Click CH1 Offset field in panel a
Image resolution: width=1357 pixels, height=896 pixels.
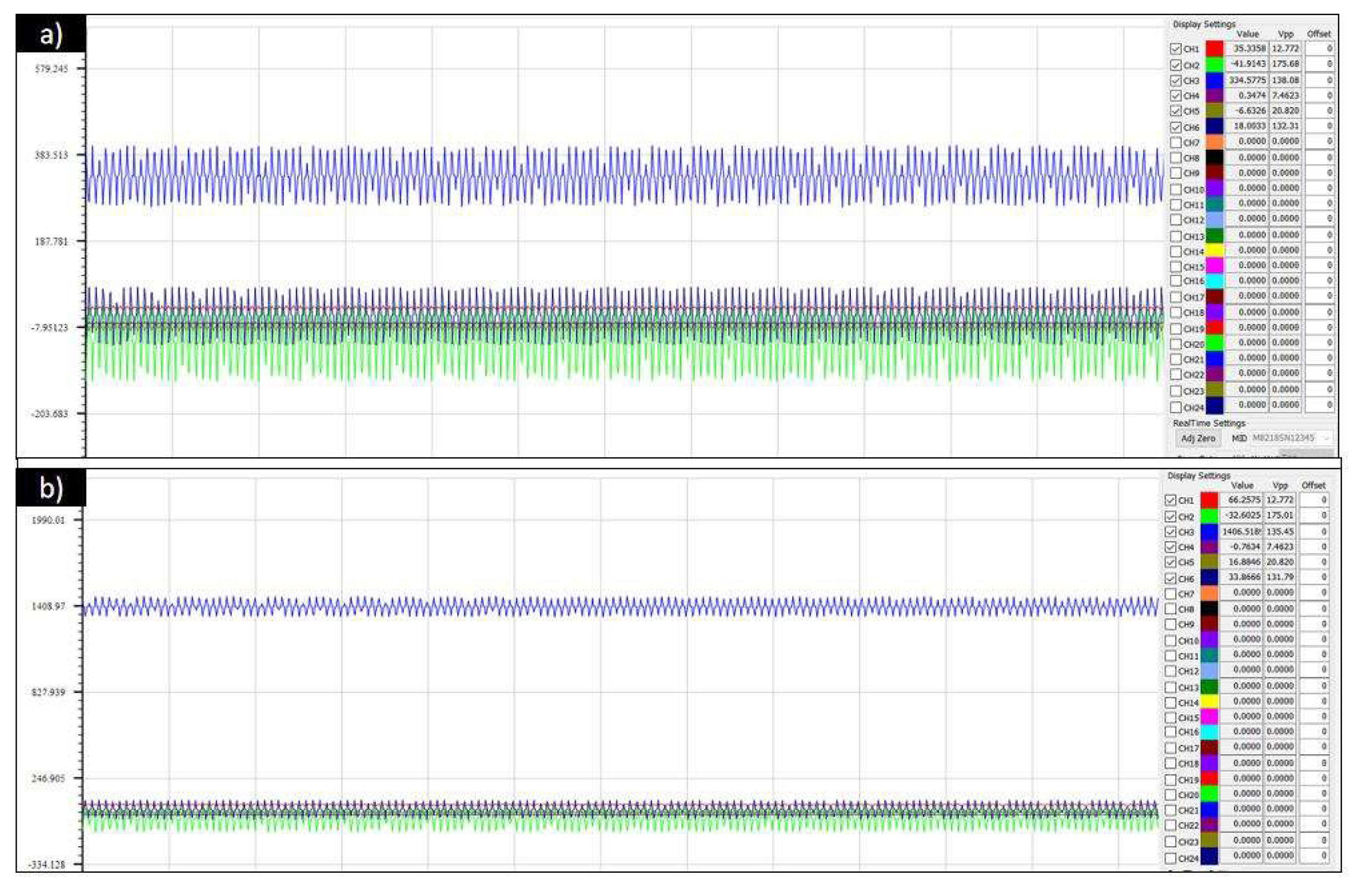[1319, 49]
